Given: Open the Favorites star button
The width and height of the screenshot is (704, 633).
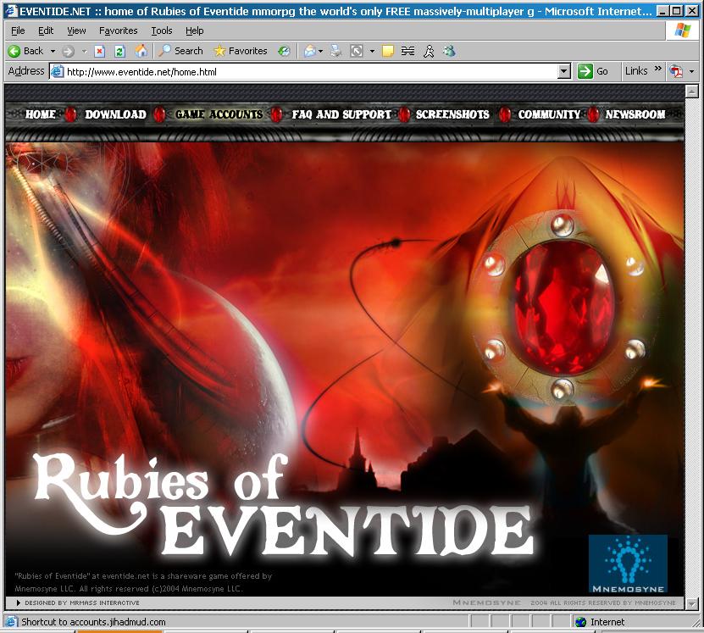Looking at the screenshot, I should pyautogui.click(x=241, y=51).
